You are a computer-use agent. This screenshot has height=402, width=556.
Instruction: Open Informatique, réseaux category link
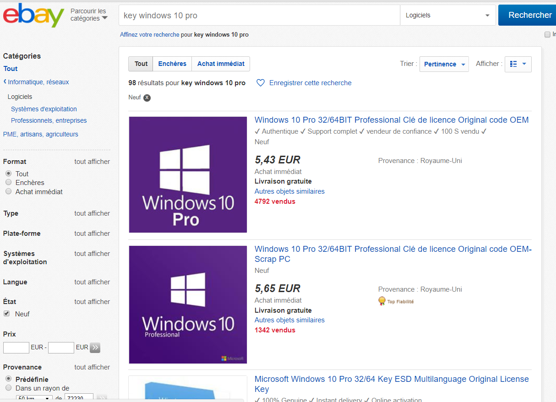[x=38, y=82]
